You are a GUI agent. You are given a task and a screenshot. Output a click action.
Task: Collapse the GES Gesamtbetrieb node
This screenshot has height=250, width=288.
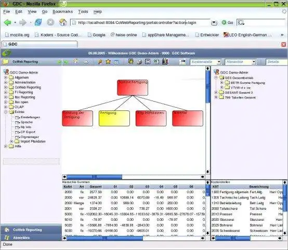[216, 78]
